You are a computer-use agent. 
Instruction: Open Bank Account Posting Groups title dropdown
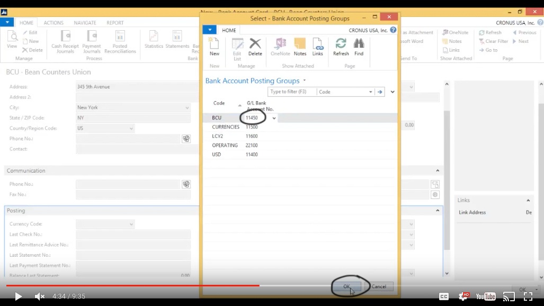[x=305, y=80]
